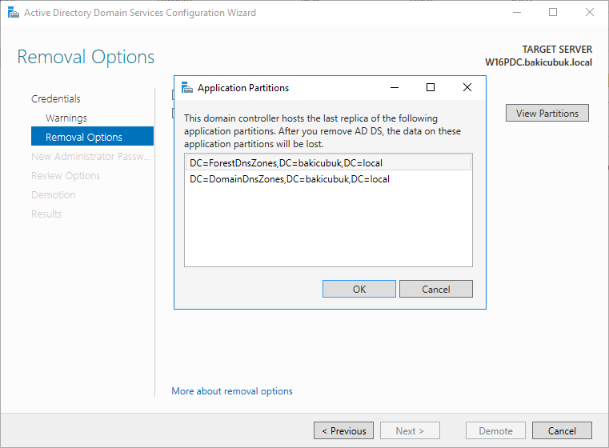Click the Previous wizard button
Screen dimensions: 609x448
[344, 430]
